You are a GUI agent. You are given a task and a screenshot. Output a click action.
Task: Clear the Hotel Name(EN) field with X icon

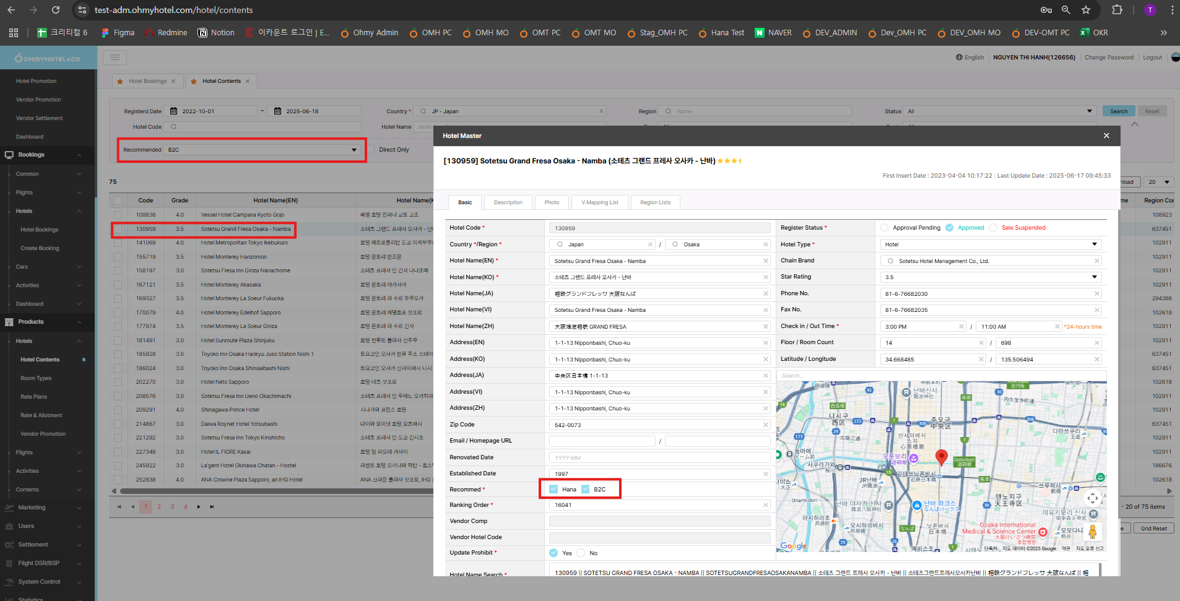pos(765,261)
